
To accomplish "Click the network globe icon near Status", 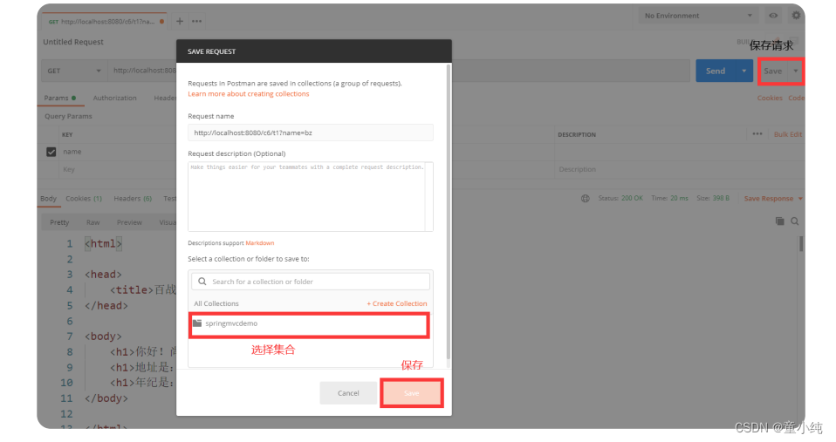I will pyautogui.click(x=585, y=198).
